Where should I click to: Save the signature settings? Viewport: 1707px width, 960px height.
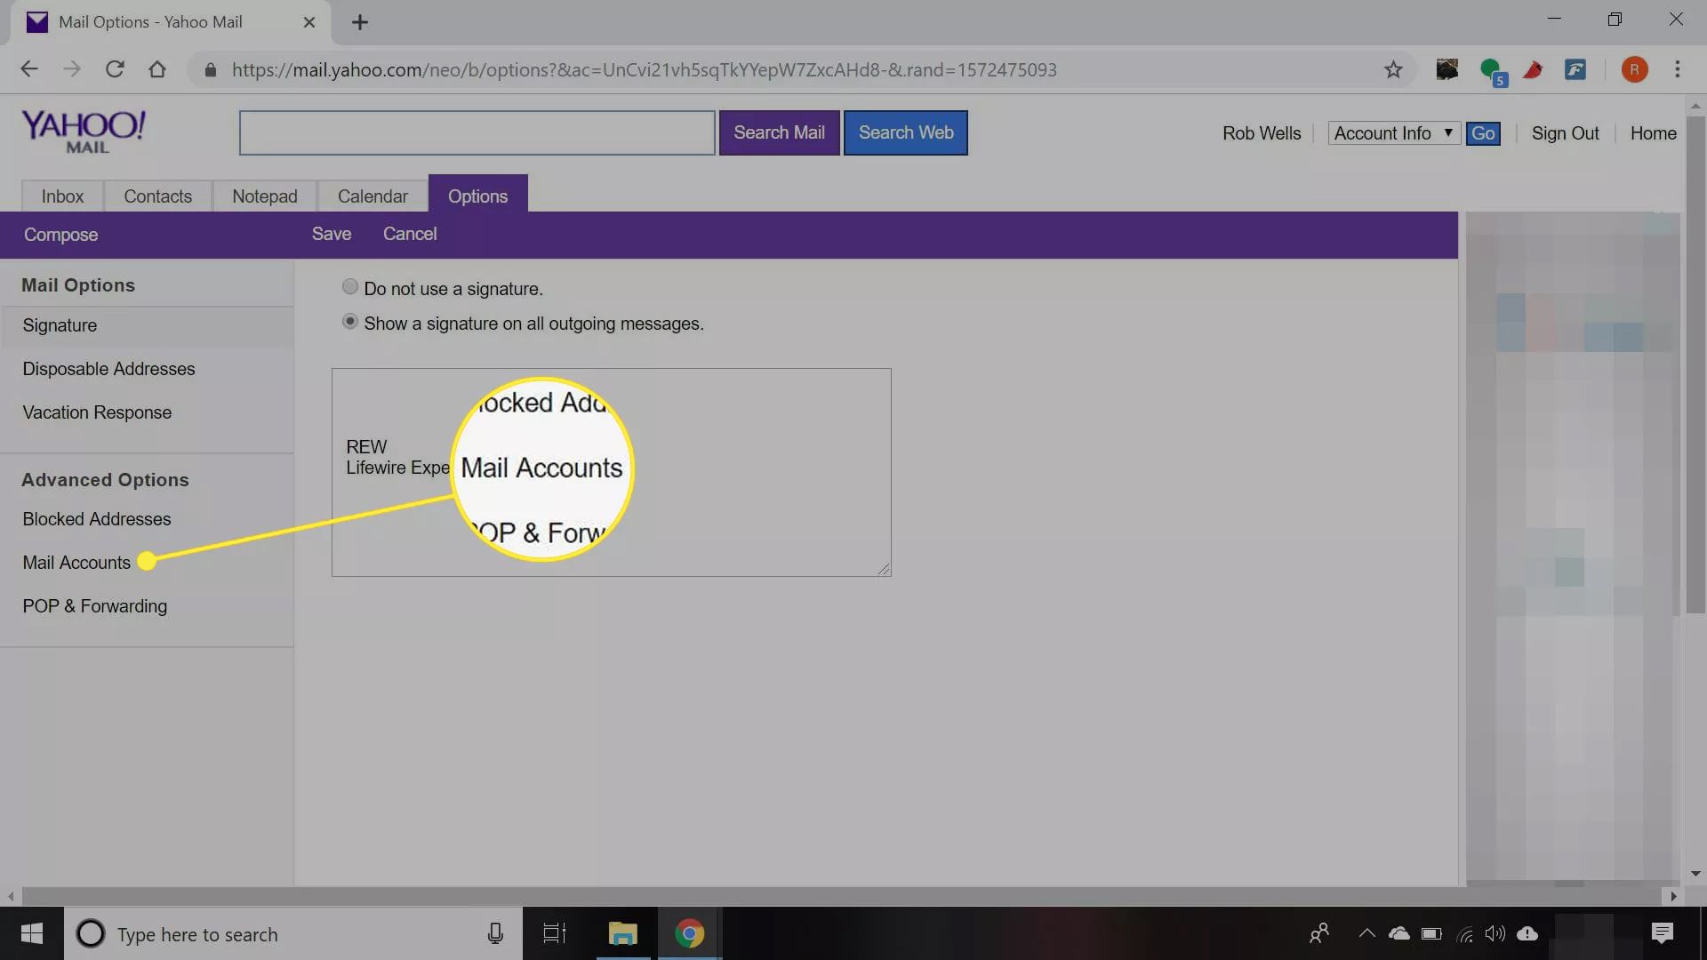click(x=331, y=234)
